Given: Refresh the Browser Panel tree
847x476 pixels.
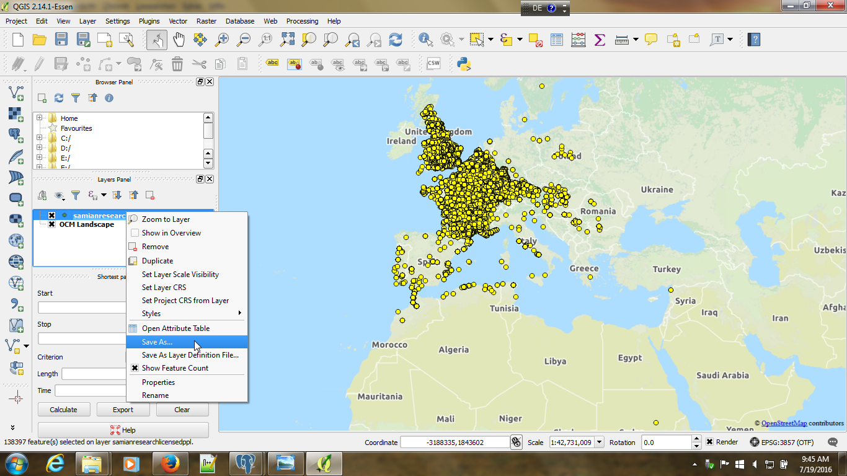Looking at the screenshot, I should (59, 98).
